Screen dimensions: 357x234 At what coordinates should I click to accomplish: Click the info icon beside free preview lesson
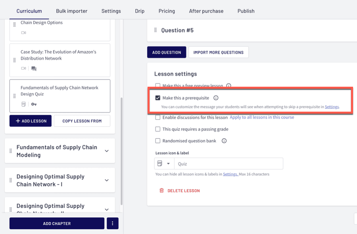point(228,86)
